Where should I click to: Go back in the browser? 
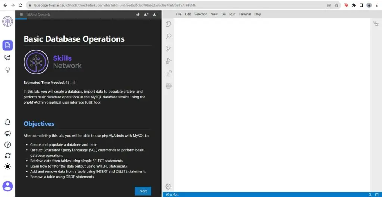[5, 5]
